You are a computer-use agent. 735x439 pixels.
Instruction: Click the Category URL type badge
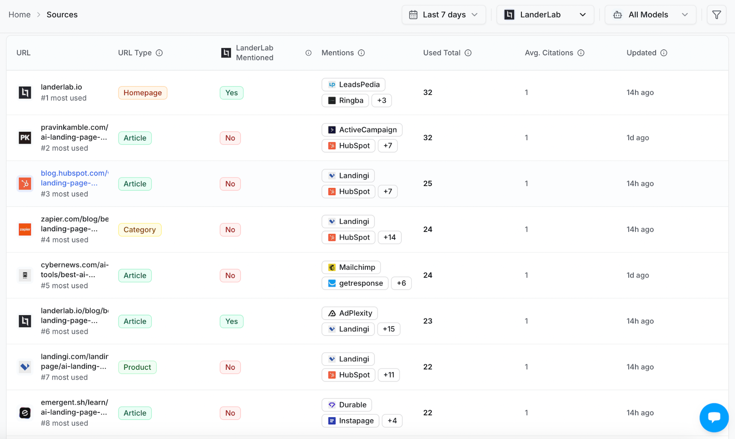(x=140, y=230)
